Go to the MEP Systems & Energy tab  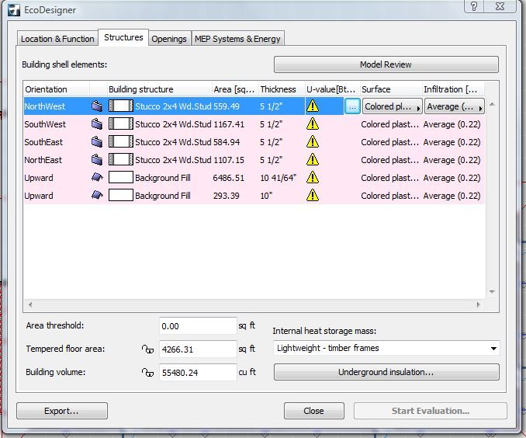click(x=237, y=39)
